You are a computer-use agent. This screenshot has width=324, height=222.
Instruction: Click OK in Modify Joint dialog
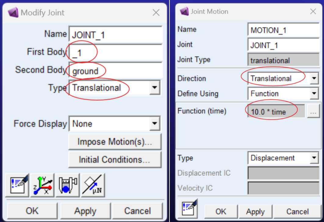[32, 211]
